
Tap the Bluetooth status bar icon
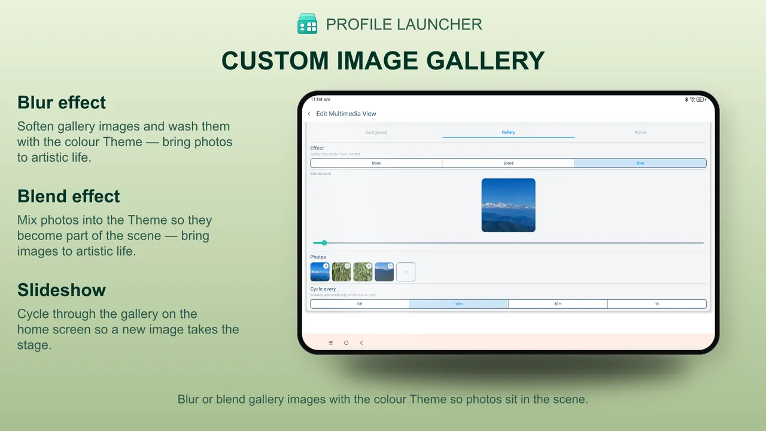coord(687,99)
